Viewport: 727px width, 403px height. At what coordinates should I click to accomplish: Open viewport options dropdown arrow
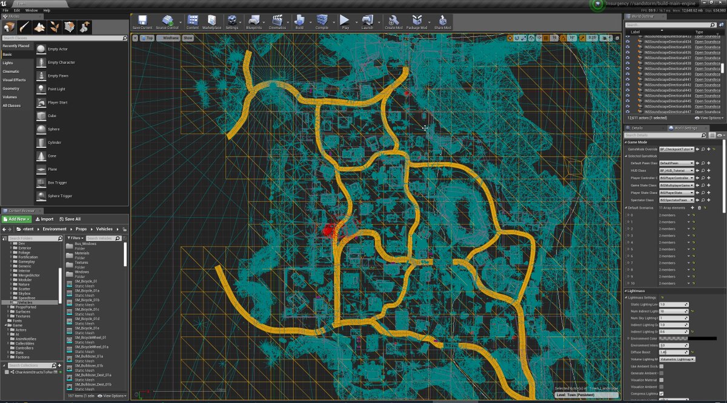(x=136, y=38)
